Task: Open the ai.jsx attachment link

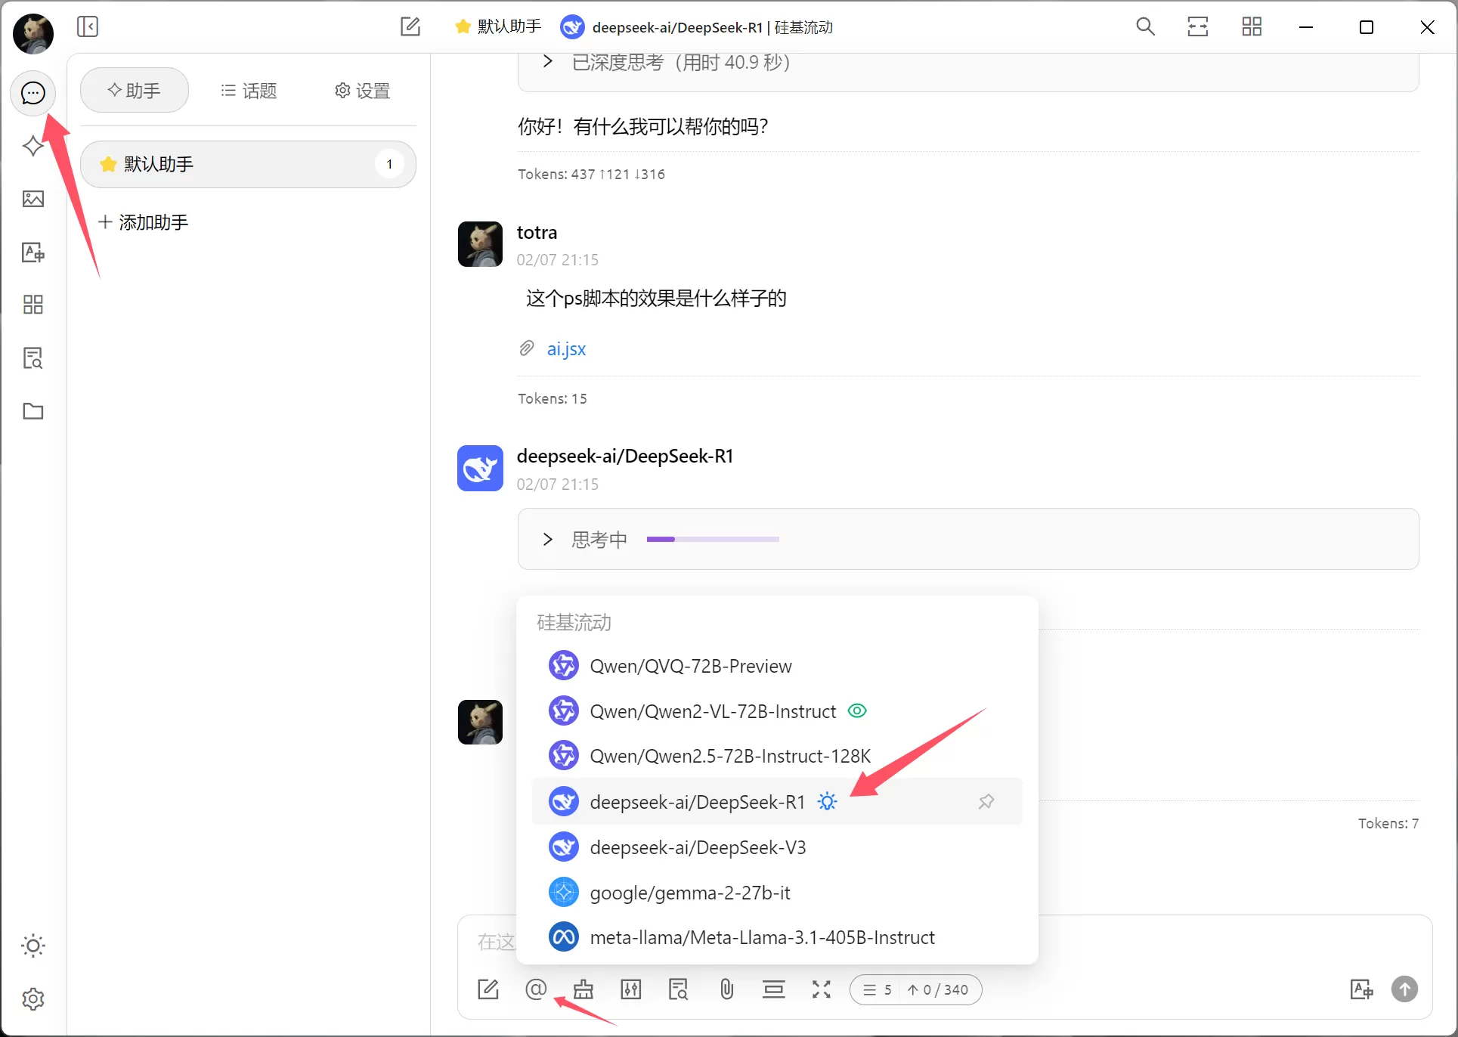Action: click(566, 348)
